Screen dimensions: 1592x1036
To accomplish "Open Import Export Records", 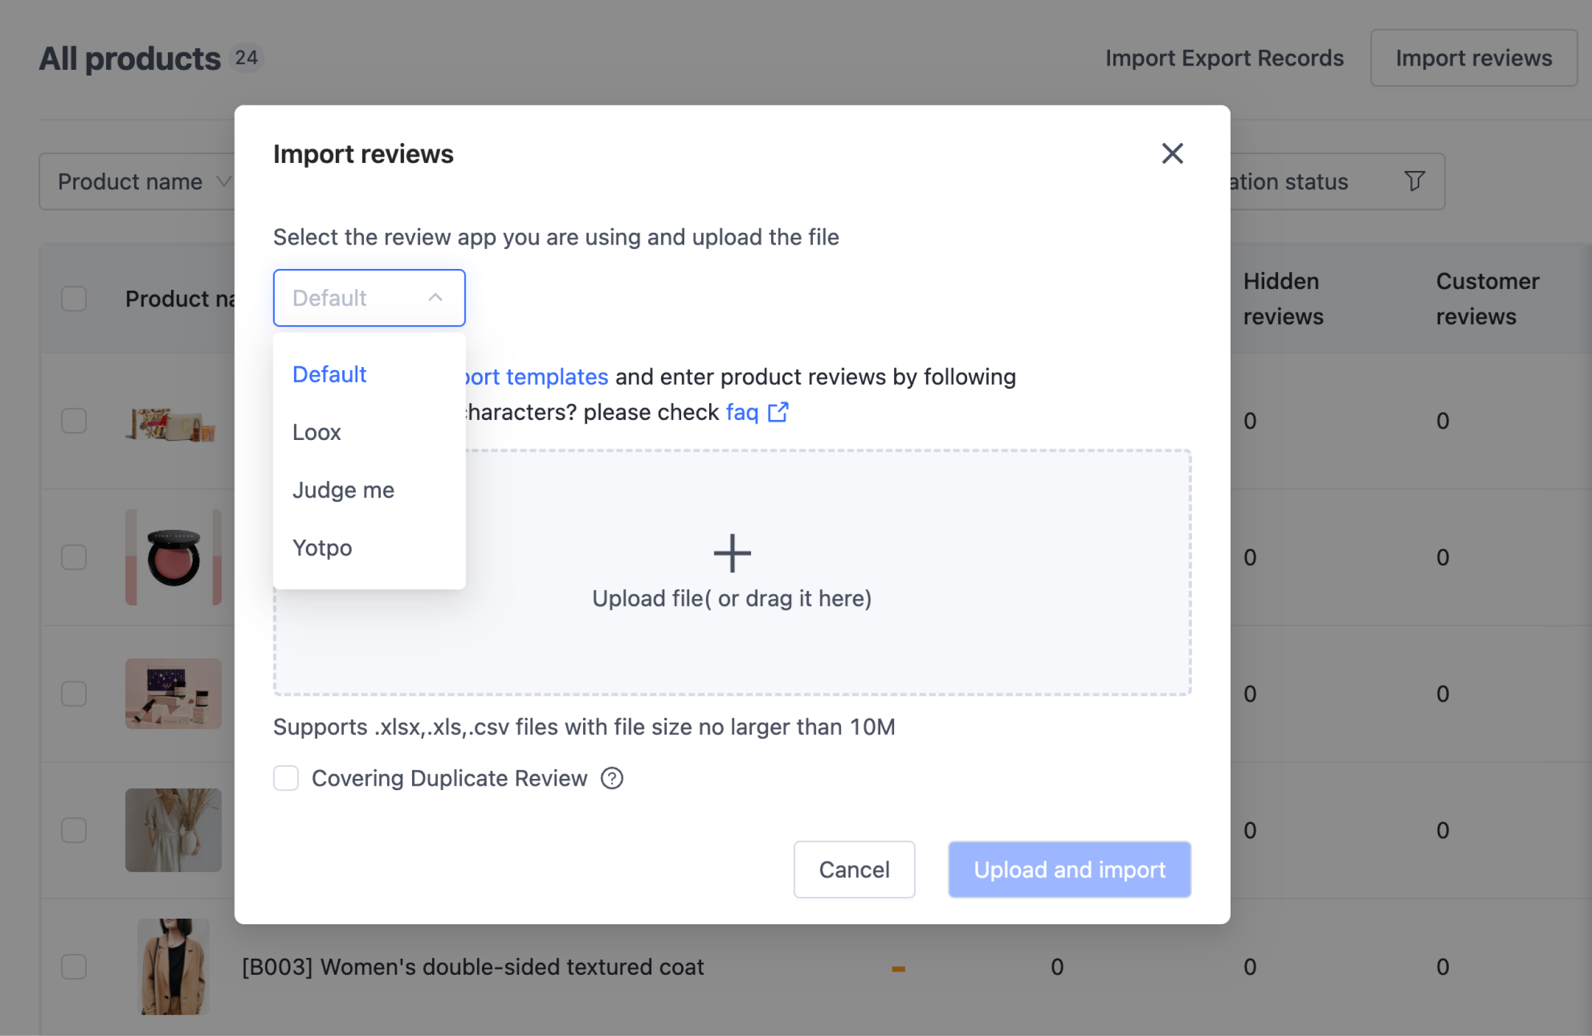I will point(1224,58).
